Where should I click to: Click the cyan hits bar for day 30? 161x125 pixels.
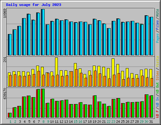[147, 35]
